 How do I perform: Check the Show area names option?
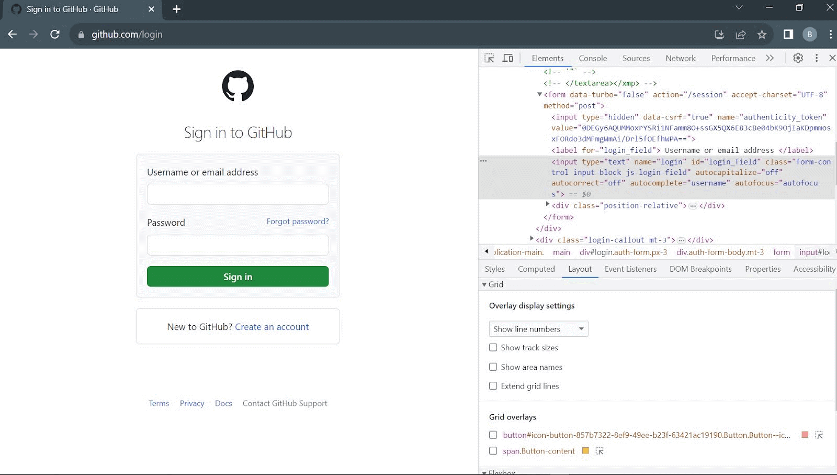[x=493, y=367]
